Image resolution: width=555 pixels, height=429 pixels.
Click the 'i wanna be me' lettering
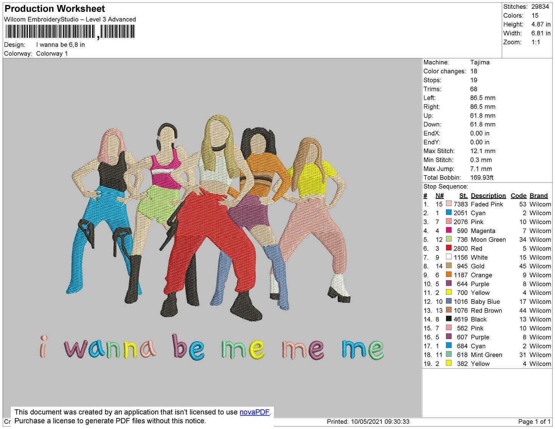click(x=212, y=347)
